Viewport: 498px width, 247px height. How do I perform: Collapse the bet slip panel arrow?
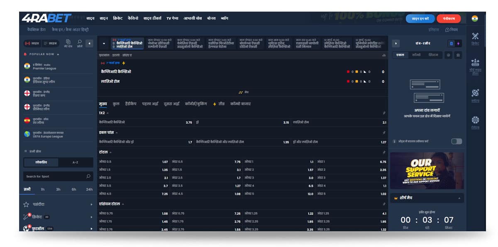click(395, 44)
